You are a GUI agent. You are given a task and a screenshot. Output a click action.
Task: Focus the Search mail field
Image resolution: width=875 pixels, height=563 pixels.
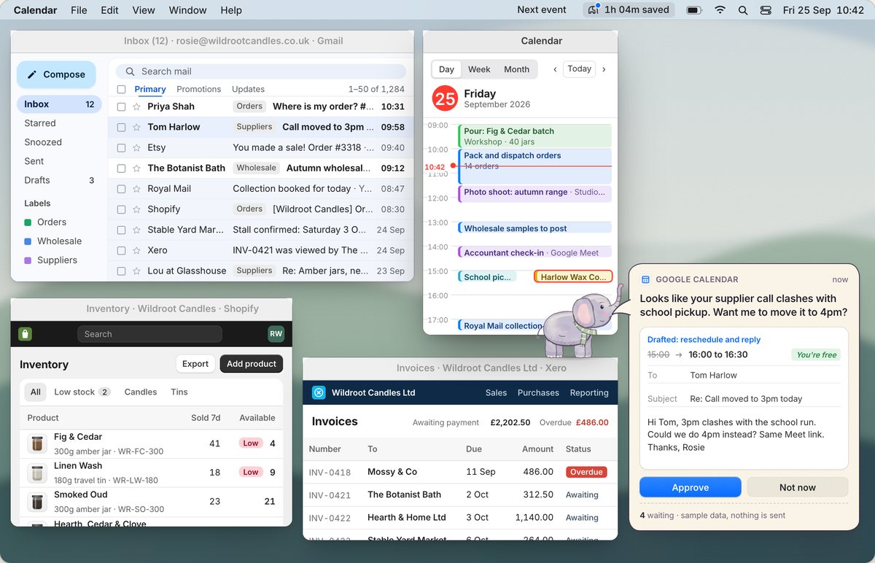(x=262, y=71)
